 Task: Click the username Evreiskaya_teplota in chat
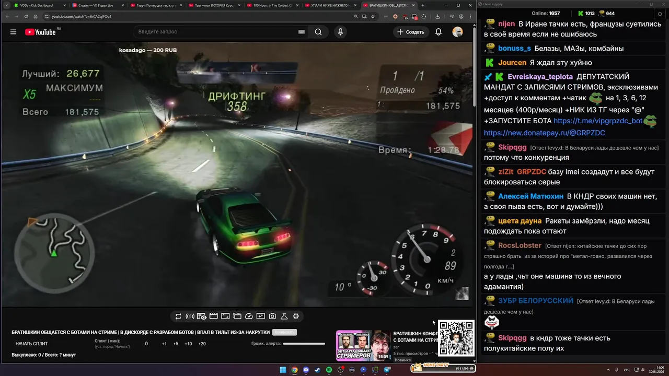(540, 77)
